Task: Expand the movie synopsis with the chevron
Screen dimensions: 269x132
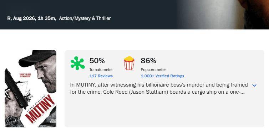Action: 254,86
